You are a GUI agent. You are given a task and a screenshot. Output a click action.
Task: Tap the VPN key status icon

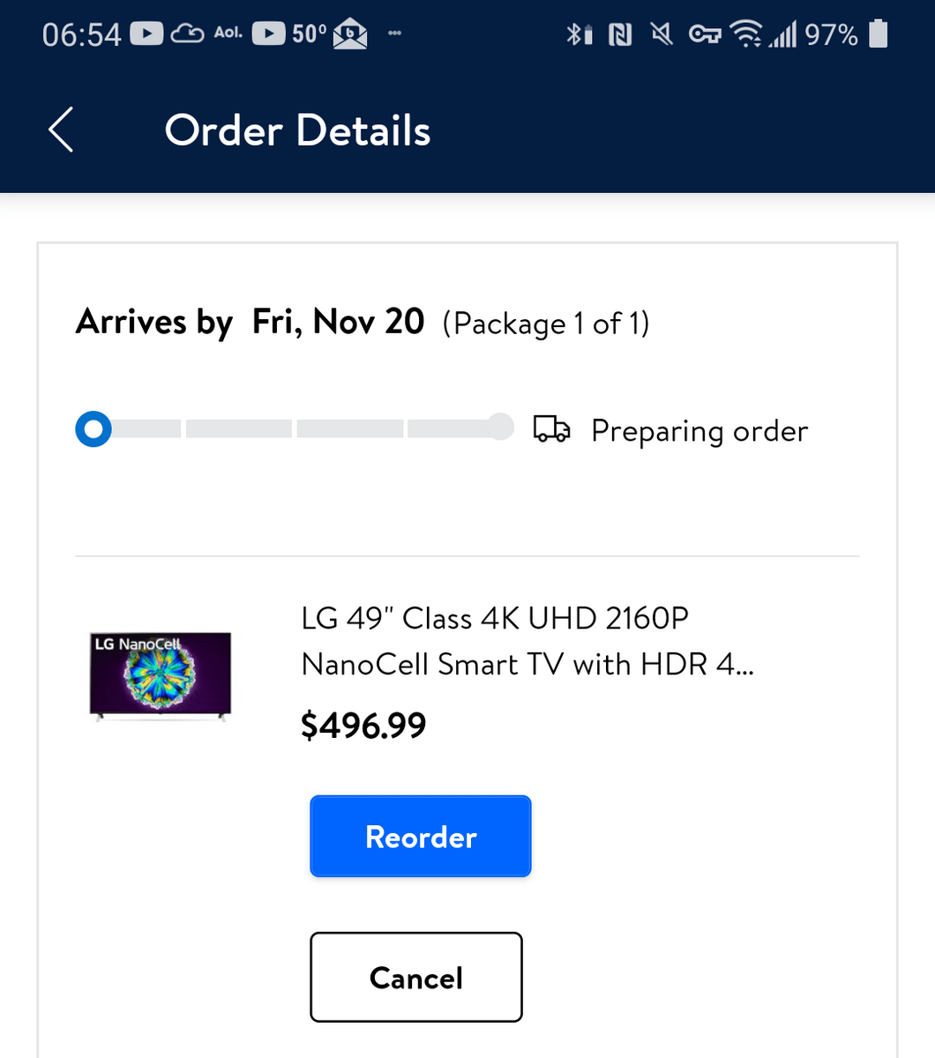click(x=704, y=34)
